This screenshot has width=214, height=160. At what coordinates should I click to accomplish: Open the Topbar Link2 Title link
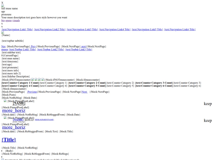click(50, 49)
